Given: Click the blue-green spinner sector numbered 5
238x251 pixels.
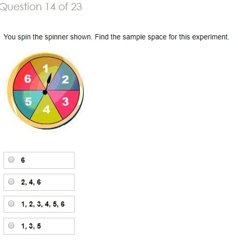Looking at the screenshot, I should click(27, 102).
